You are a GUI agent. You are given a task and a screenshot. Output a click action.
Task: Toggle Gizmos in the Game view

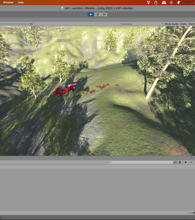pos(192,24)
